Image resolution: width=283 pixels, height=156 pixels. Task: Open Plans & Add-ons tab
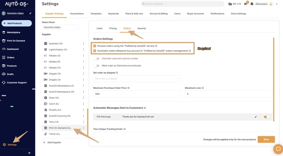click(134, 13)
